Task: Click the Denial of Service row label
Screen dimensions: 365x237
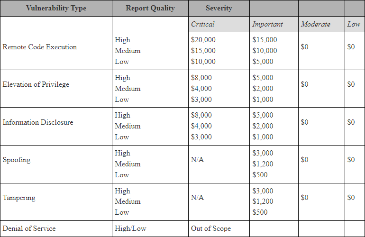Action: (29, 228)
